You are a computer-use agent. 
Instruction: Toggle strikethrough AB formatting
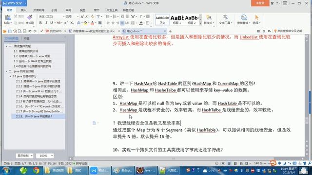[x=58, y=23]
